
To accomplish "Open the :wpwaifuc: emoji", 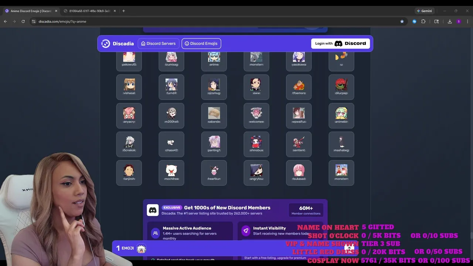I will tap(299, 116).
